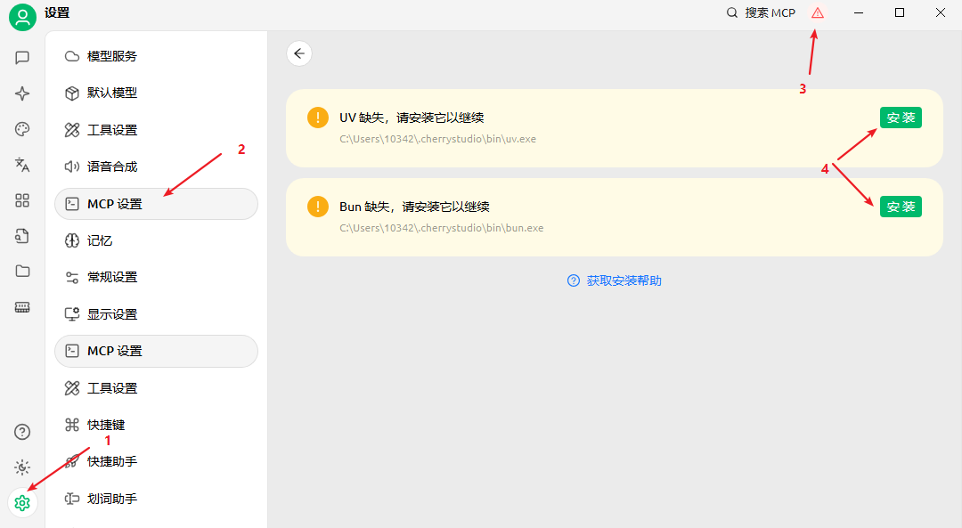Toggle the light/dark theme icon
This screenshot has width=962, height=528.
[22, 467]
